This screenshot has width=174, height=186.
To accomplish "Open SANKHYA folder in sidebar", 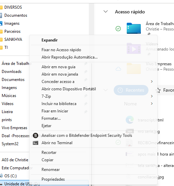I will tap(13, 39).
